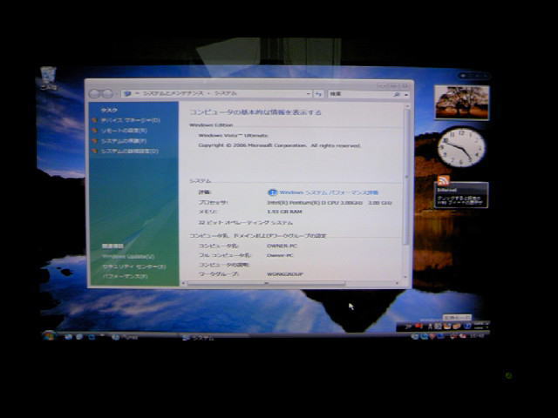Screen dimensions: 558x418
Task: Open システムの詳細設定(V) task link
Action: coord(130,151)
